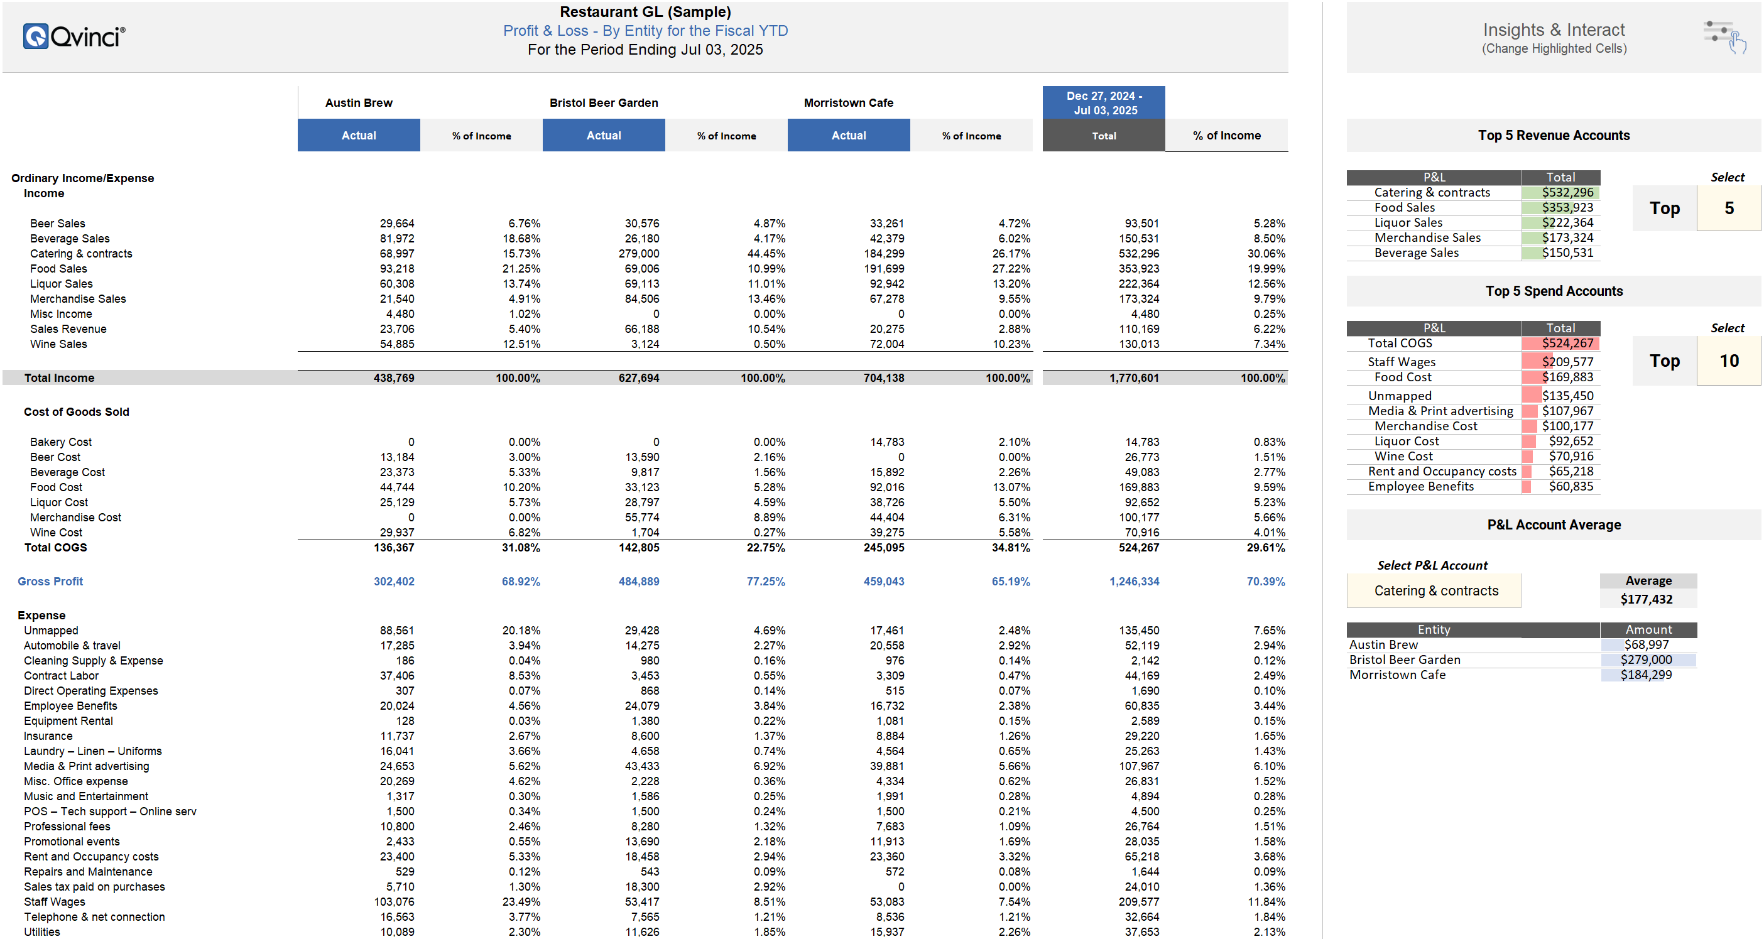Screen dimensions: 1764x939
Task: Click Catering & contracts green revenue bar
Action: 1560,192
